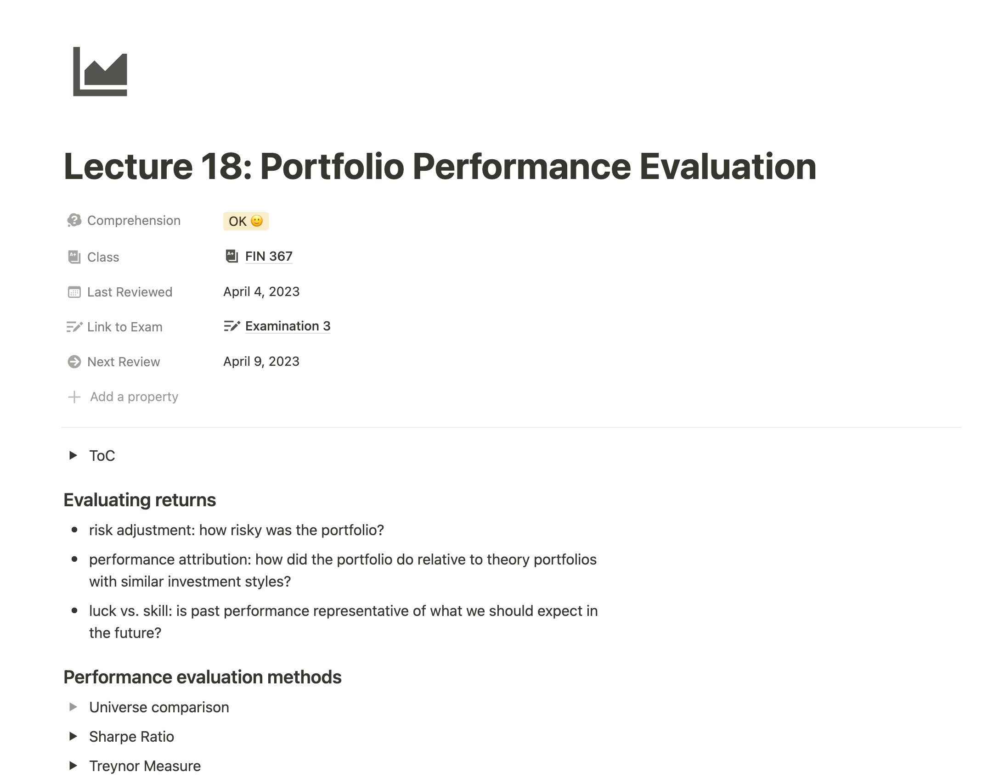Screen dimensions: 982x783
Task: Edit the Last Reviewed date April 4, 2023
Action: click(261, 292)
